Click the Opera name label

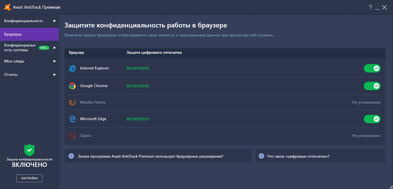85,135
